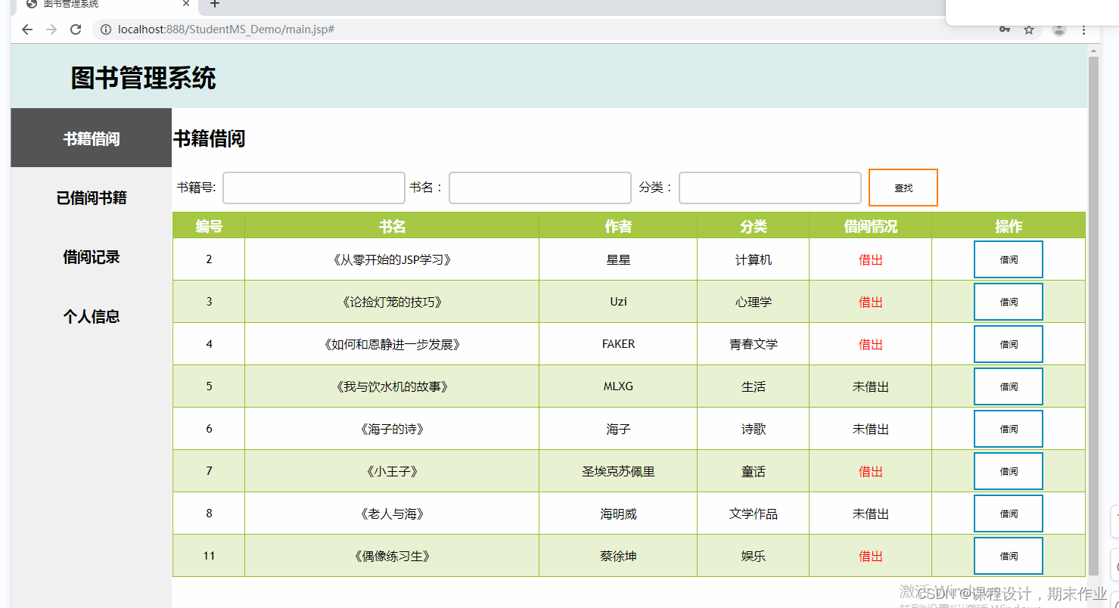Focus the 书籍号 input field
The image size is (1119, 608).
coord(314,188)
